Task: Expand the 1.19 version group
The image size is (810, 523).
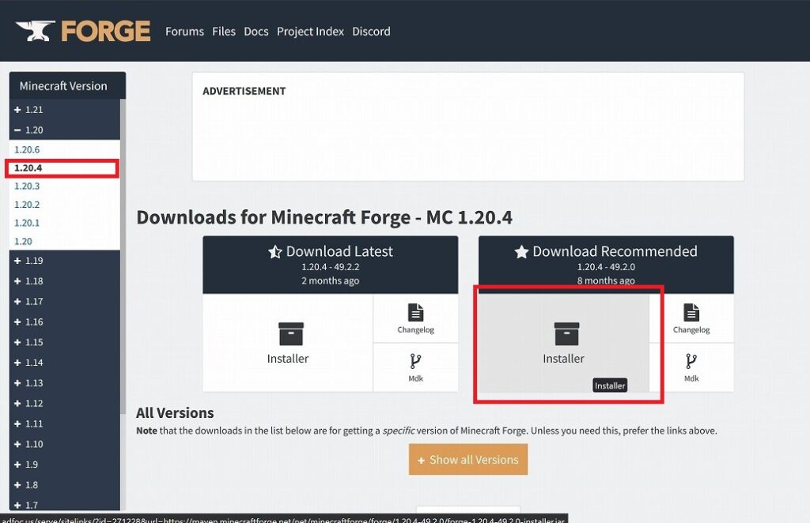Action: pyautogui.click(x=18, y=261)
